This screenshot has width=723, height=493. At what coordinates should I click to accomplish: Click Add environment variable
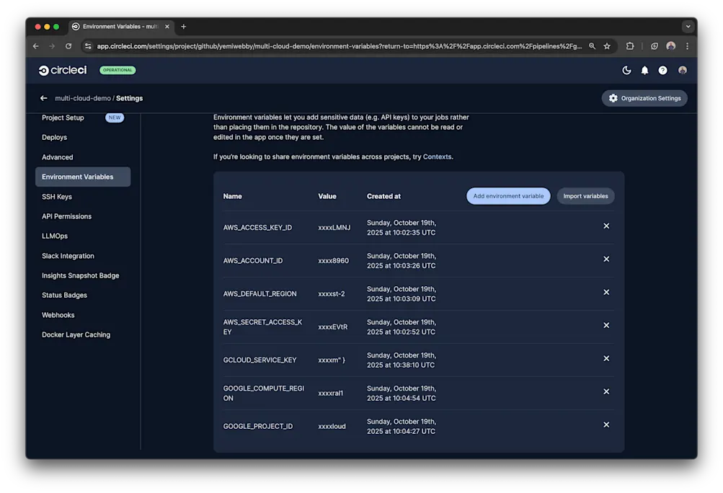point(507,195)
